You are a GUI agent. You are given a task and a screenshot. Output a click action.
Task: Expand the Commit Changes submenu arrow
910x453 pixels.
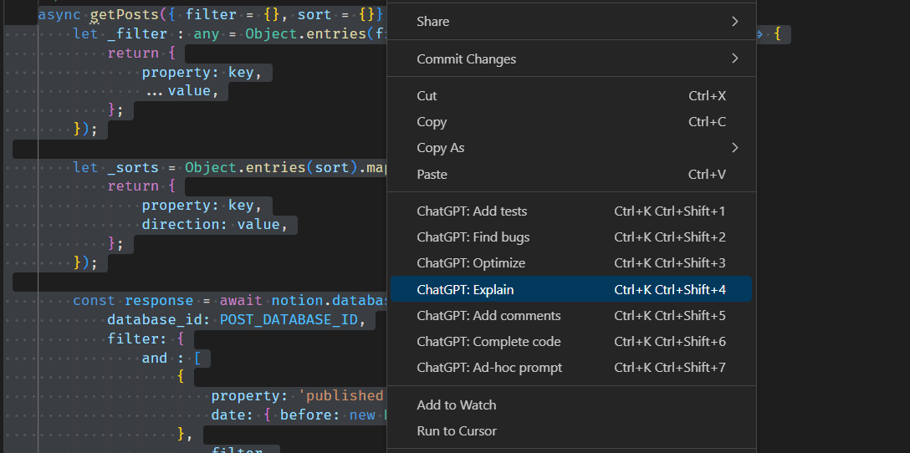click(734, 59)
